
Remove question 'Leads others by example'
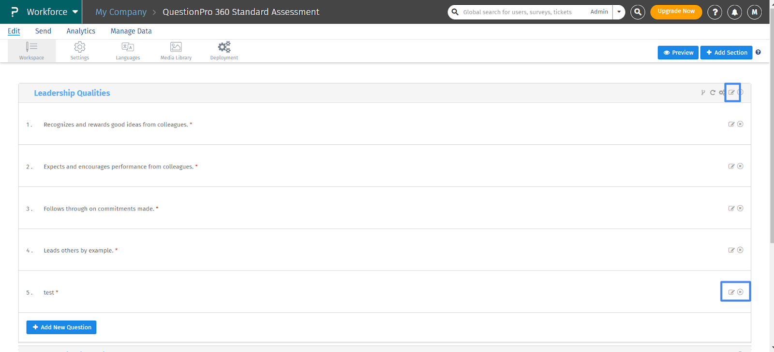tap(740, 250)
